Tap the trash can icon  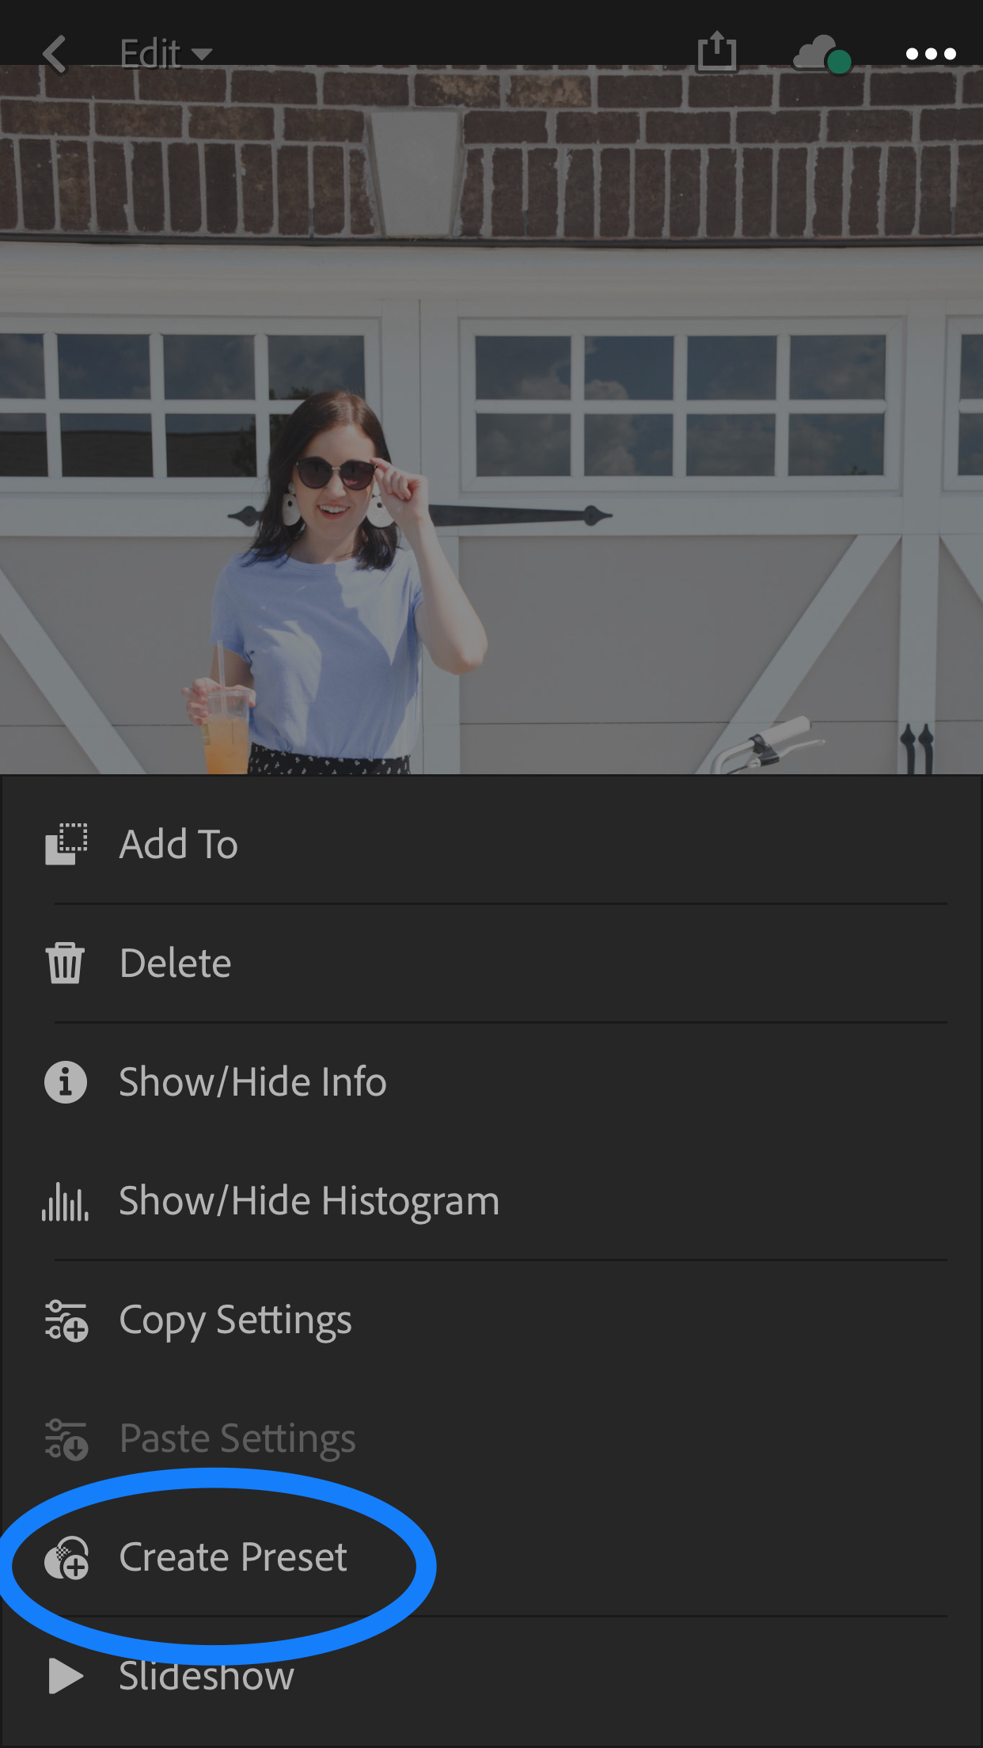coord(65,963)
